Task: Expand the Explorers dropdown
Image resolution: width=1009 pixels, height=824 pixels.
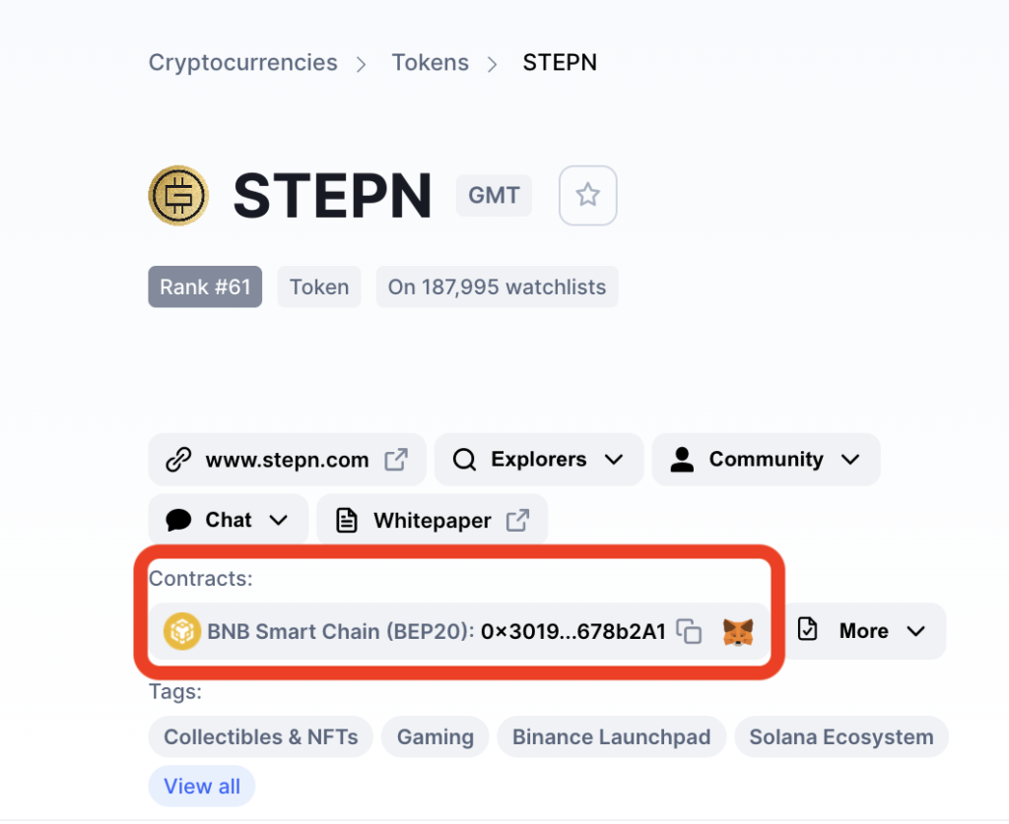Action: click(539, 460)
